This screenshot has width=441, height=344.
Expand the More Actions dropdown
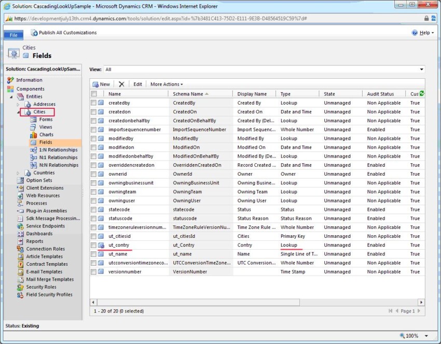pyautogui.click(x=166, y=84)
